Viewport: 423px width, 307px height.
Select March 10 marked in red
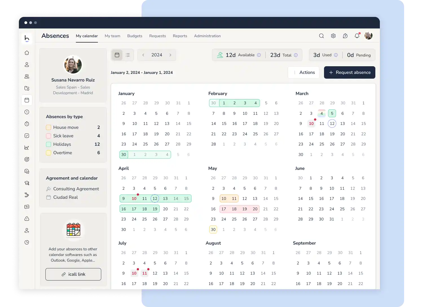tap(311, 123)
